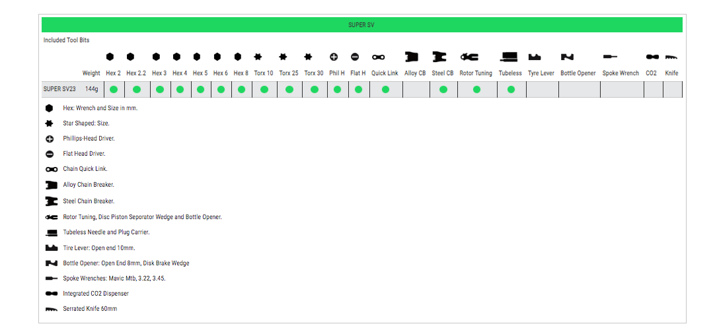
Task: Click the SUPER SV23 row label
Action: click(x=60, y=89)
